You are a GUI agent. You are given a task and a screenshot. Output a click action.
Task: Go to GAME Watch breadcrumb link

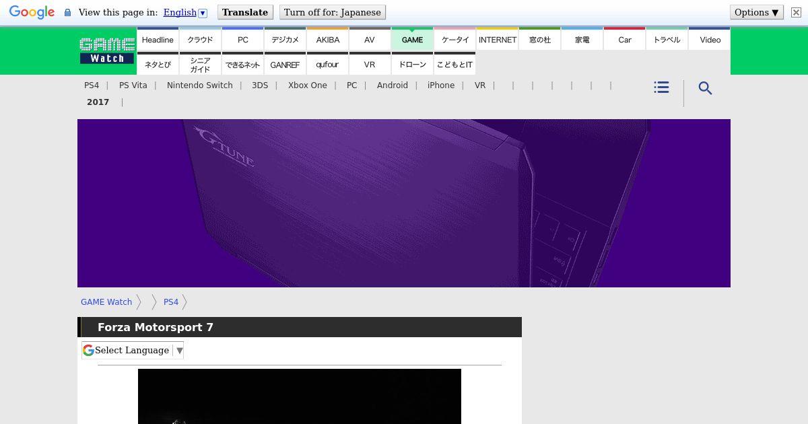click(106, 302)
